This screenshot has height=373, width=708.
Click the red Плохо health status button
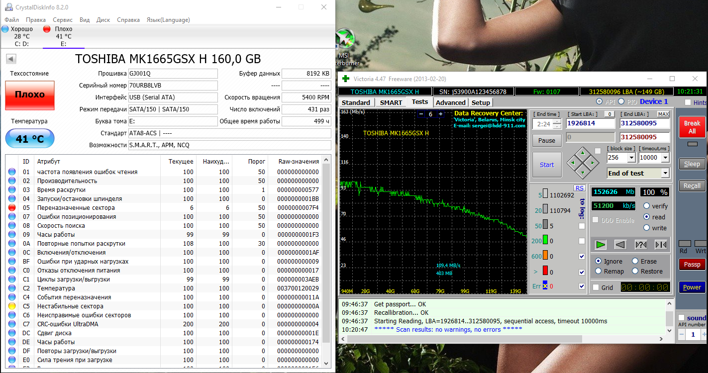click(30, 95)
